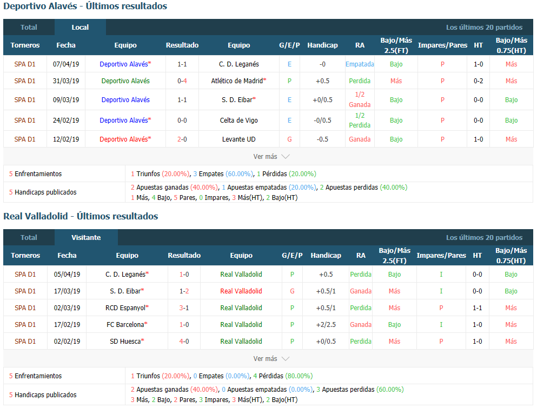Open Levante UD team link
The height and width of the screenshot is (408, 537).
click(238, 139)
